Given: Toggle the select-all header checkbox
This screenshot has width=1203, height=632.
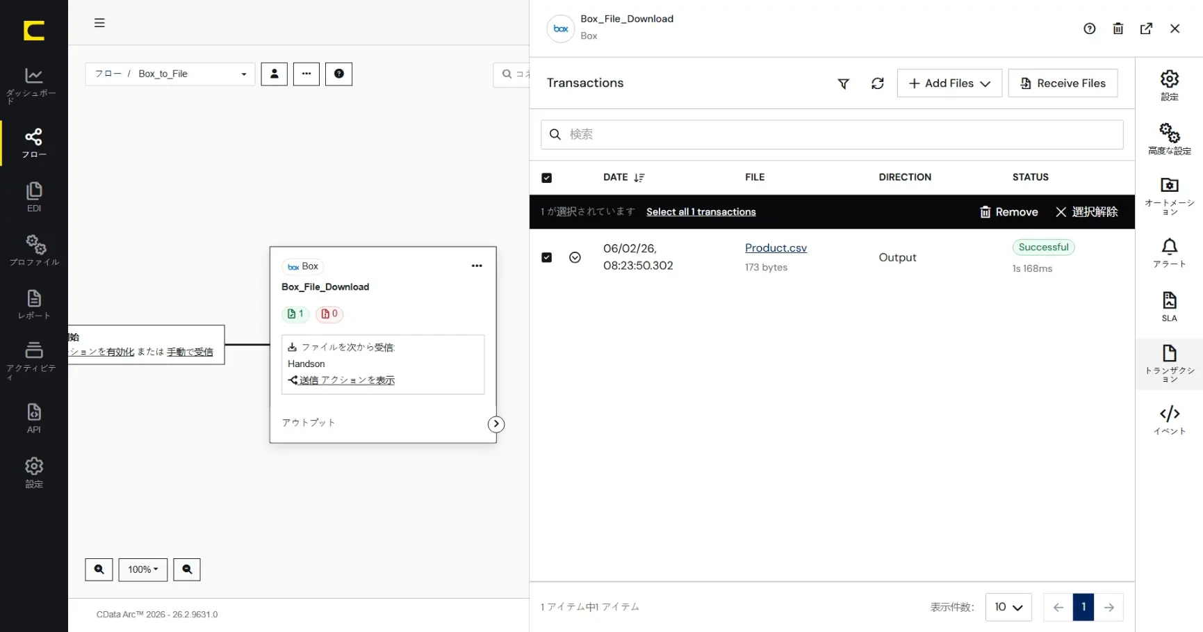Looking at the screenshot, I should pos(547,178).
